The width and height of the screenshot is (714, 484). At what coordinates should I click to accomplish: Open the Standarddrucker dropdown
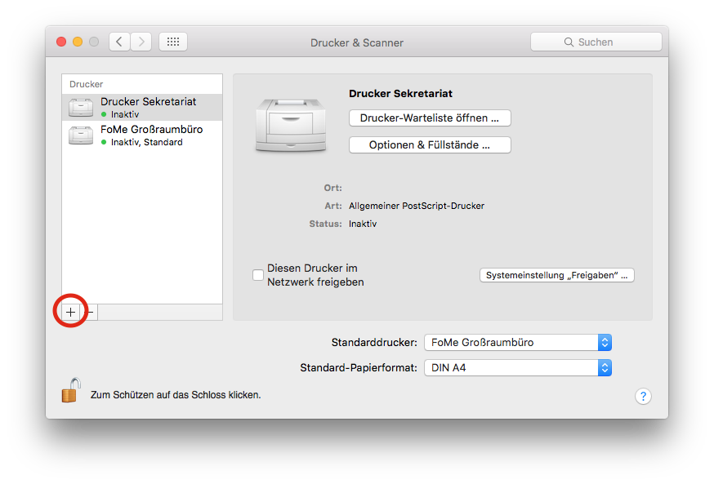517,342
